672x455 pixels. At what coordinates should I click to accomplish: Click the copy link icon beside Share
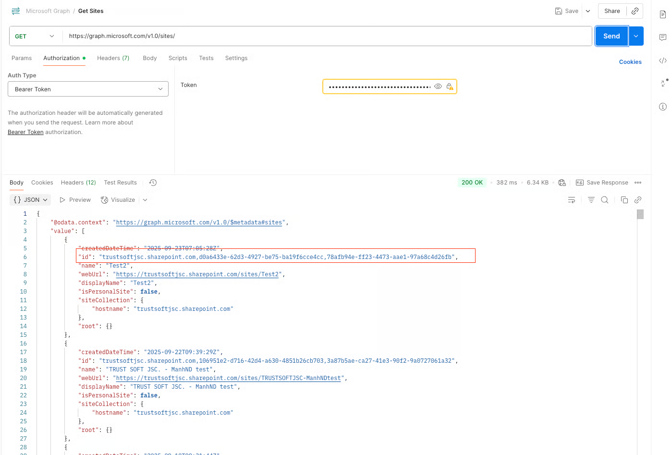[x=635, y=11]
